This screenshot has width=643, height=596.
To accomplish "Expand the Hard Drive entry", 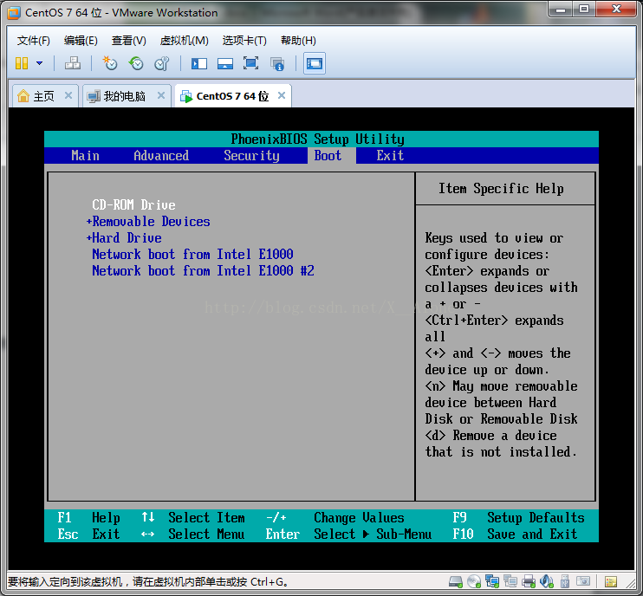I will 124,237.
